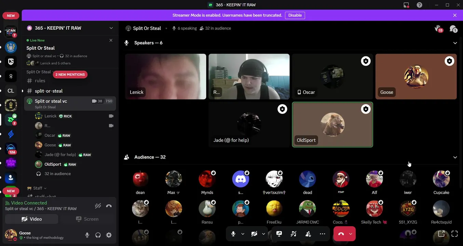Screen dimensions: 463x246
Task: Toggle the Video button in voice panel
Action: [31, 219]
